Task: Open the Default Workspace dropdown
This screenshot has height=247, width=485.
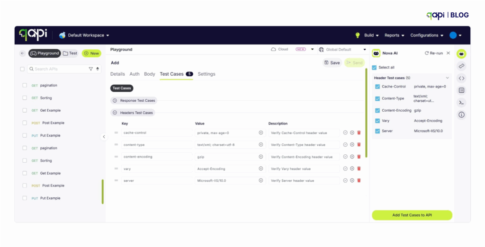Action: click(84, 35)
